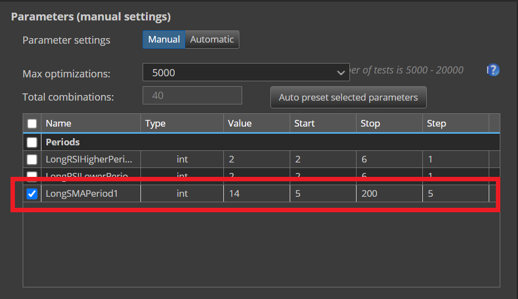Switch parameter settings to Manual
This screenshot has width=518, height=299.
tap(164, 40)
